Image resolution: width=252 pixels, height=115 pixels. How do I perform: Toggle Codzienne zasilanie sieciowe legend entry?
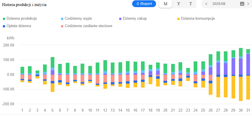click(88, 26)
